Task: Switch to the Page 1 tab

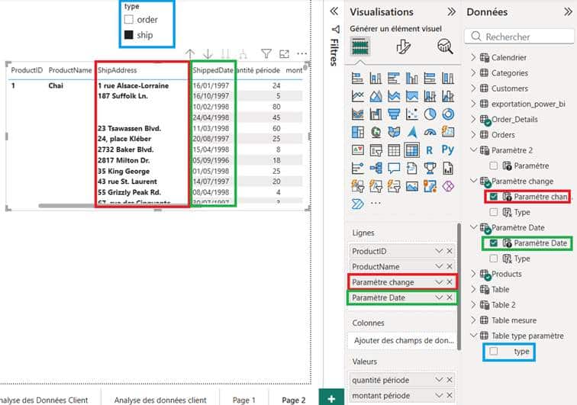Action: click(244, 400)
